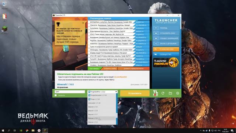This screenshot has height=133, width=236.
Task: Click the CherryLite server address cell
Action: 142,25
